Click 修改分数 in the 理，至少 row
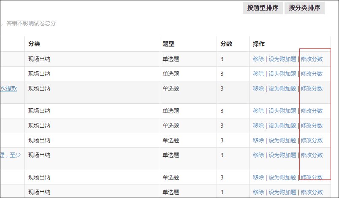The image size is (339, 198). [312, 155]
